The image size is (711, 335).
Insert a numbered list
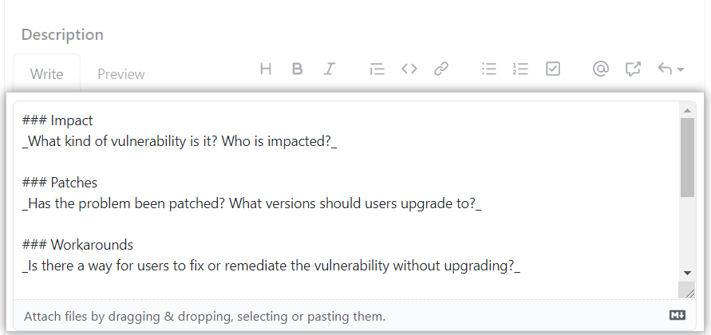tap(521, 69)
